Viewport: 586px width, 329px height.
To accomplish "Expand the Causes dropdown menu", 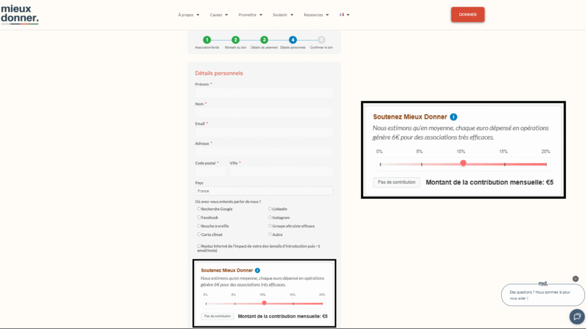I will (219, 15).
